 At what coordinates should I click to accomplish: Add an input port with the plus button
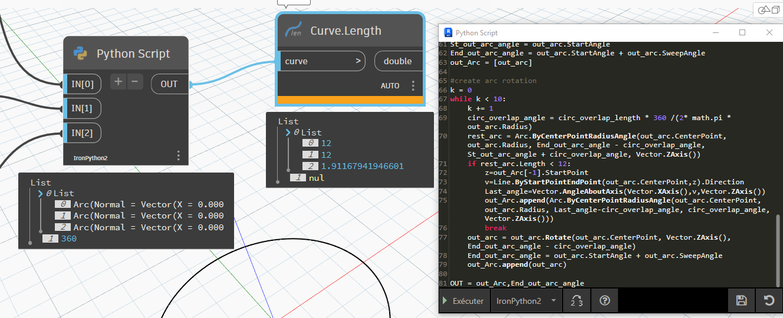tap(118, 82)
